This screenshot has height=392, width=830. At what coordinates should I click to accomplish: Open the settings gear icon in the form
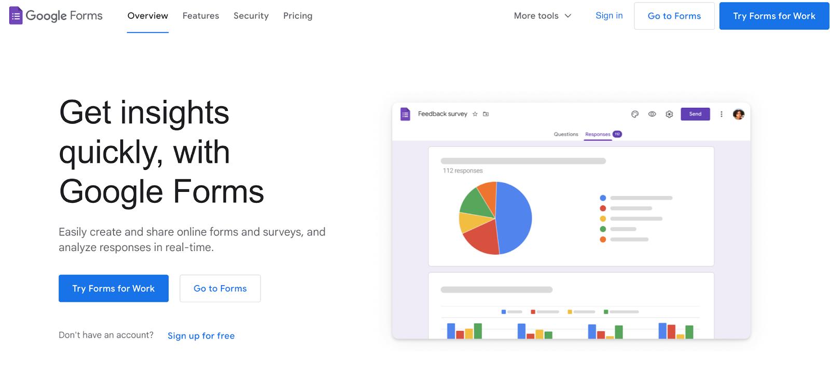669,114
